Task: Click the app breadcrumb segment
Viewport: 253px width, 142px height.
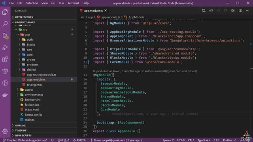Action: click(91, 17)
